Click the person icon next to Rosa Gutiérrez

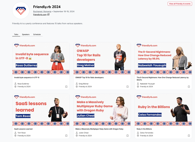pos(15,84)
